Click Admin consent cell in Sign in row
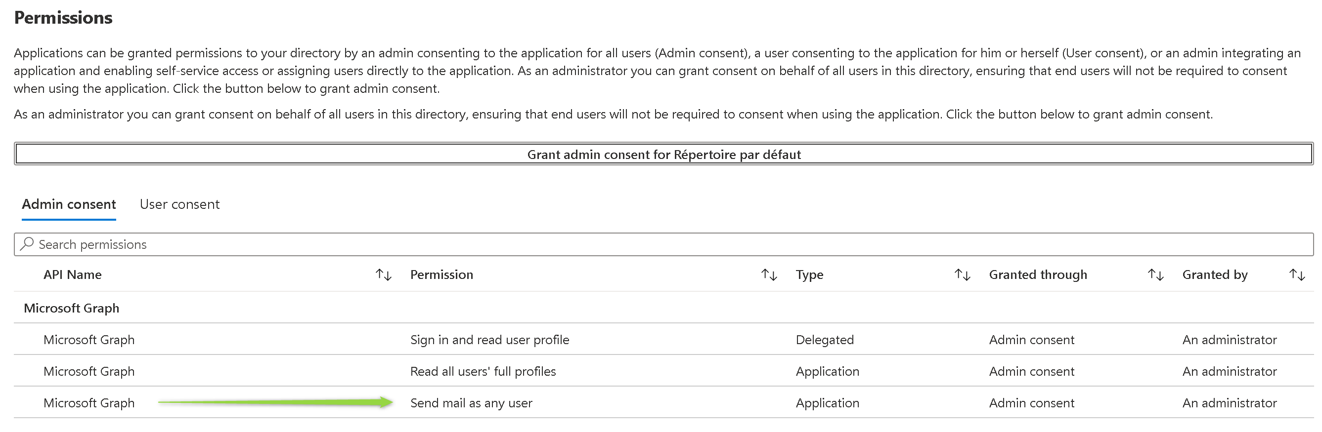 pyautogui.click(x=1031, y=340)
